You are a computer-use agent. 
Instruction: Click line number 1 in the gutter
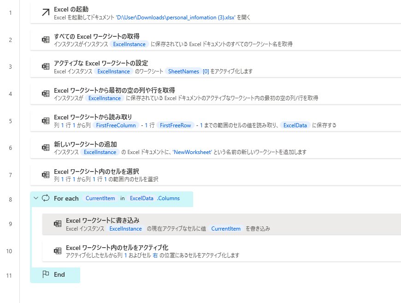pos(10,13)
